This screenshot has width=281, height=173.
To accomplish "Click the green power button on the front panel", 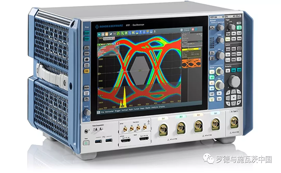I will [86, 143].
